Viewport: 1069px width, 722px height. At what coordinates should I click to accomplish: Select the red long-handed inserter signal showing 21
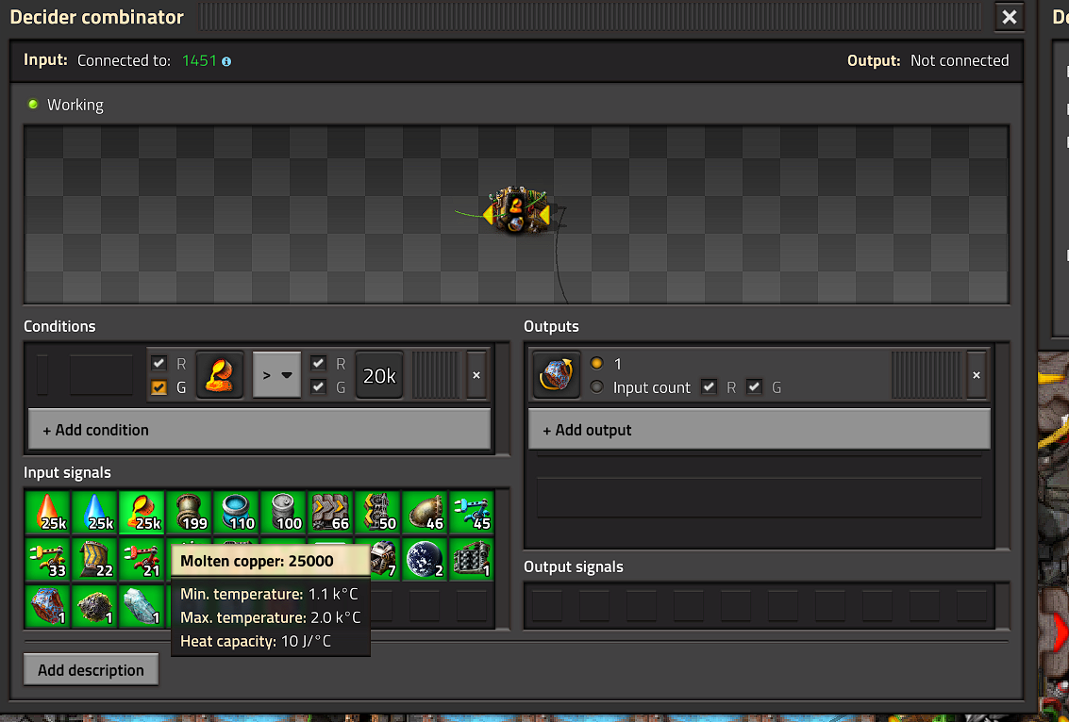point(142,559)
